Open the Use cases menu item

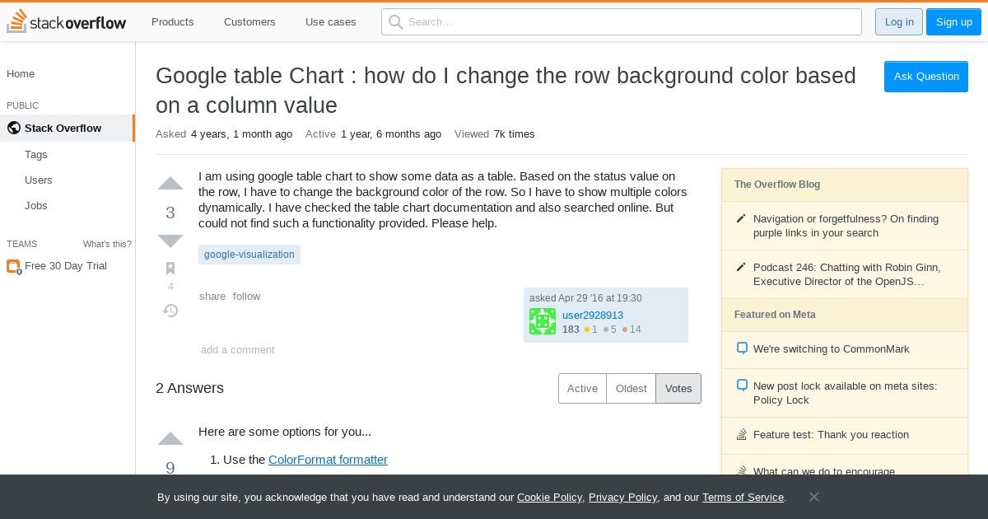click(331, 22)
